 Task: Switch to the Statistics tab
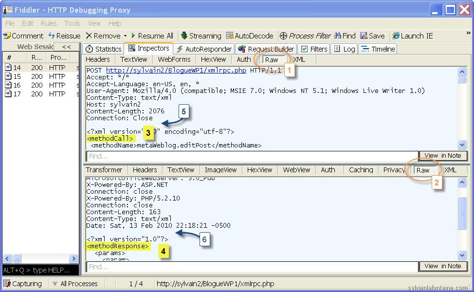[103, 49]
